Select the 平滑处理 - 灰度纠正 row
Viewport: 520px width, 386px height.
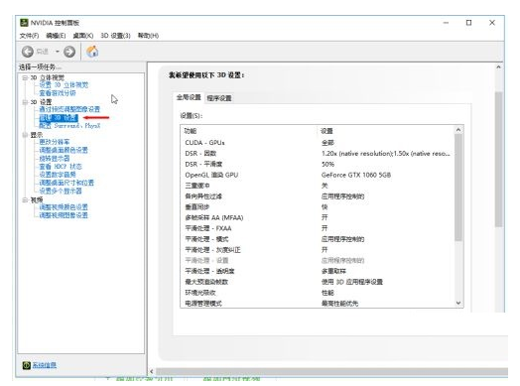317,250
